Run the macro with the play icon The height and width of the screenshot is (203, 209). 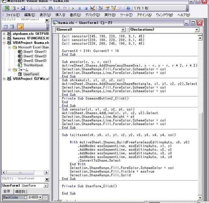pyautogui.click(x=73, y=8)
